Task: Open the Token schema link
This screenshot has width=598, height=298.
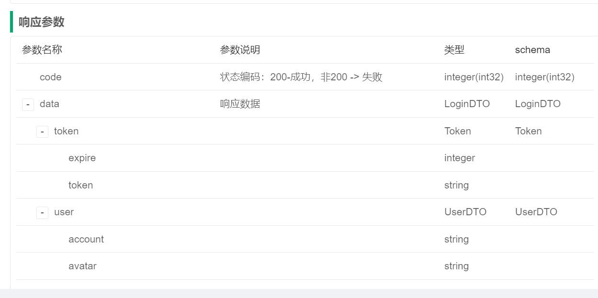Action: (528, 131)
